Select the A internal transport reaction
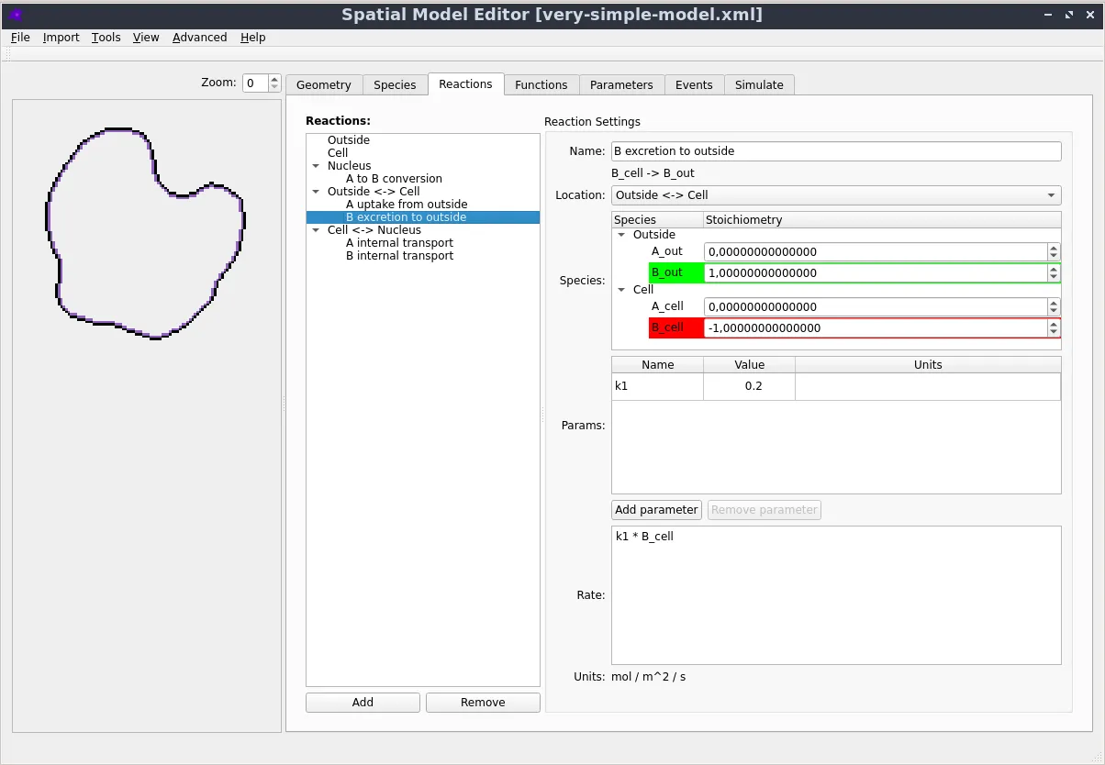 point(399,243)
